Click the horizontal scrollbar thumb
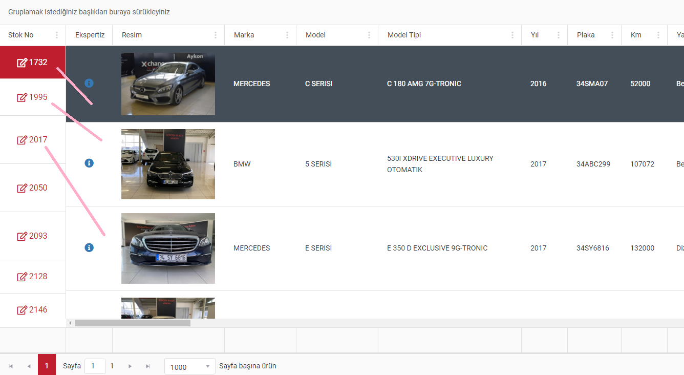Image resolution: width=684 pixels, height=375 pixels. pos(132,323)
